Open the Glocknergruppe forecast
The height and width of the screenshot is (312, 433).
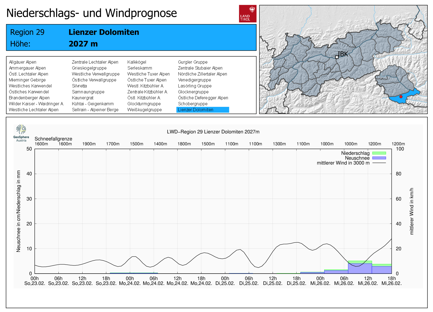point(193,92)
